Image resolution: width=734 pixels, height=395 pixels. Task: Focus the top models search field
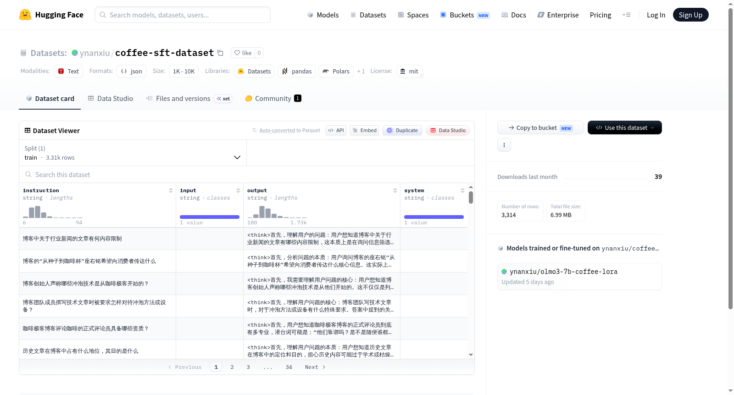pyautogui.click(x=183, y=15)
